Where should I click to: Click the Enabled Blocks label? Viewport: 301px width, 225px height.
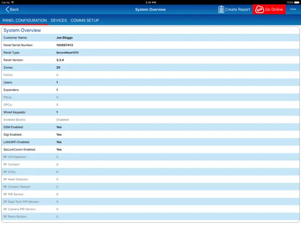15,120
